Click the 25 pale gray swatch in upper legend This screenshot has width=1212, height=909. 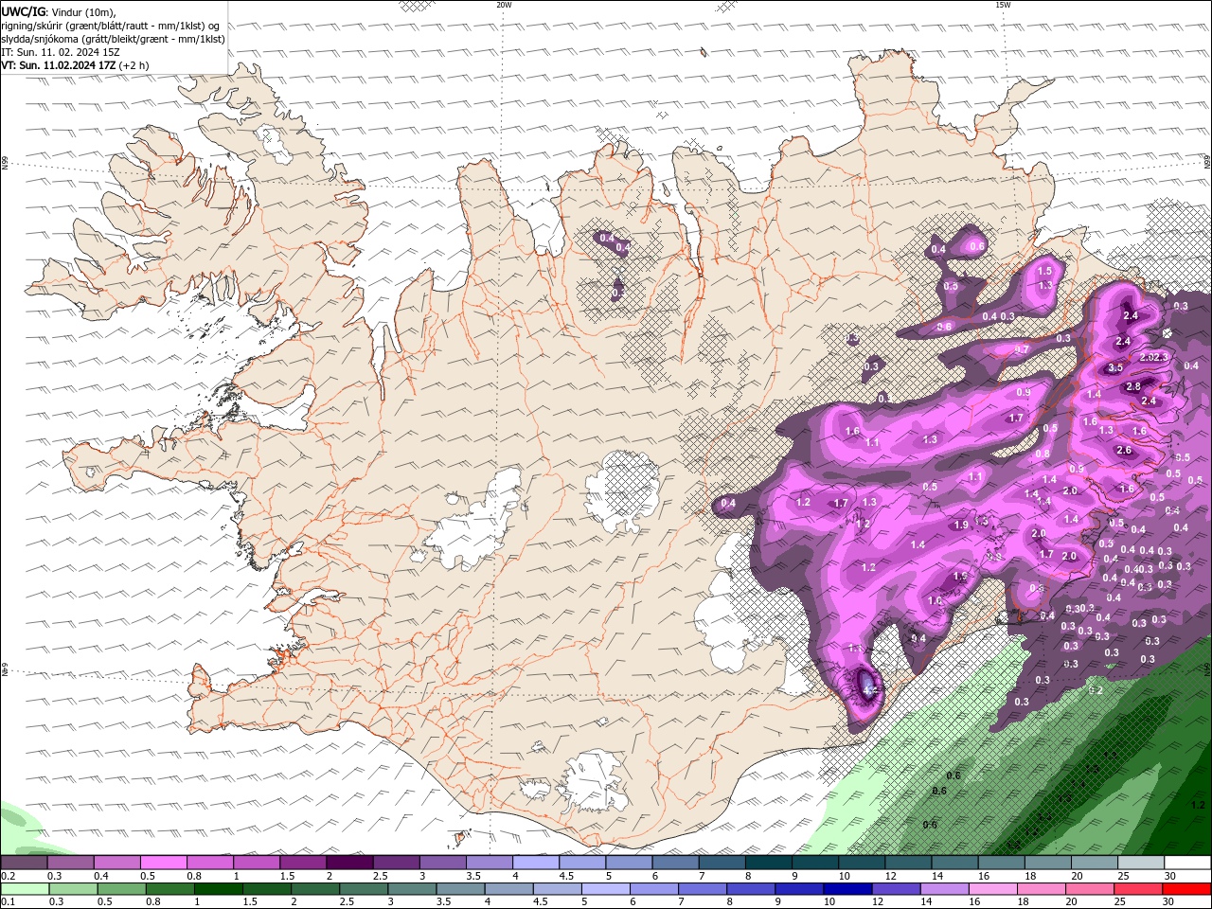(x=1140, y=863)
